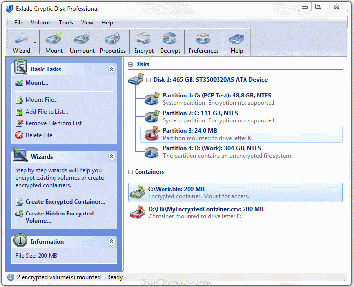Click the Partition 1 disk icon

pyautogui.click(x=152, y=98)
